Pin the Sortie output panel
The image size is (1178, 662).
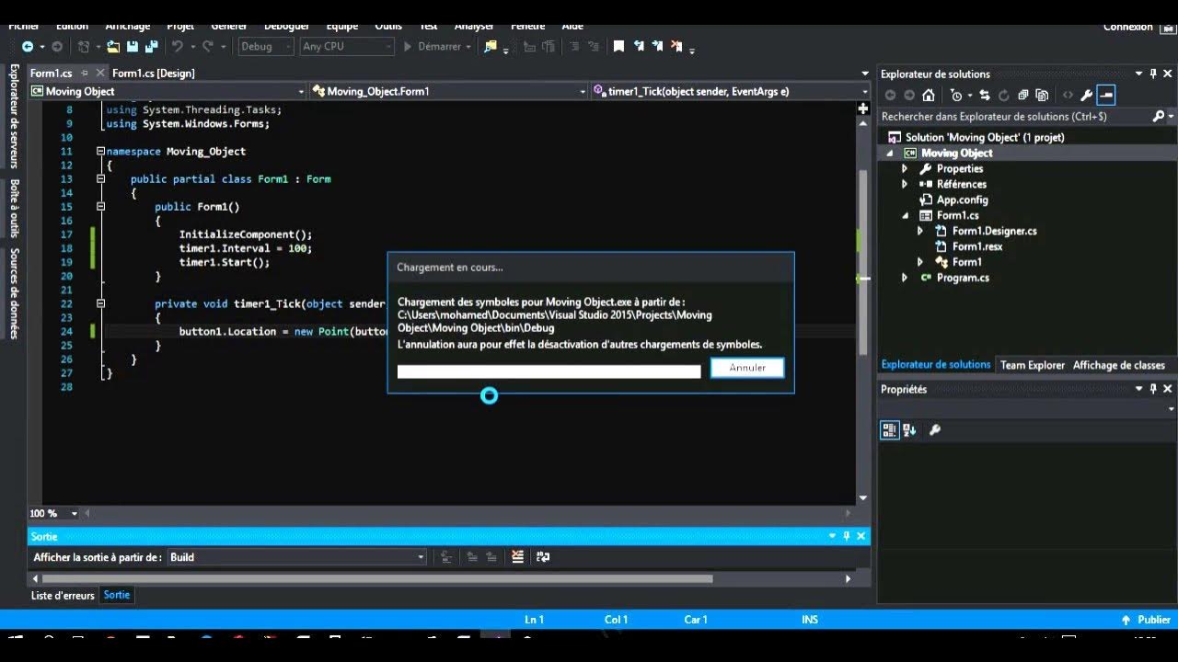(x=846, y=536)
